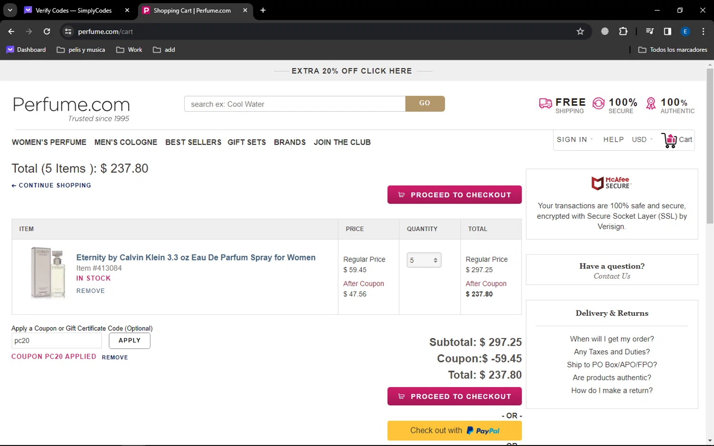Close the Shopping Cart tab
The width and height of the screenshot is (714, 446).
point(245,10)
